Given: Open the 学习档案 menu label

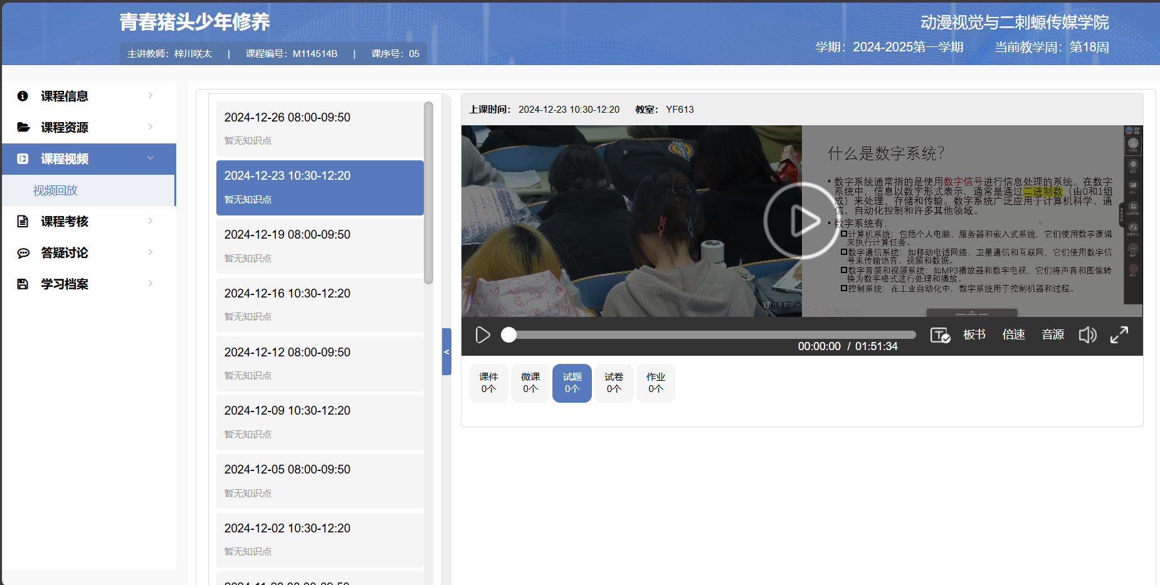Looking at the screenshot, I should coord(65,284).
